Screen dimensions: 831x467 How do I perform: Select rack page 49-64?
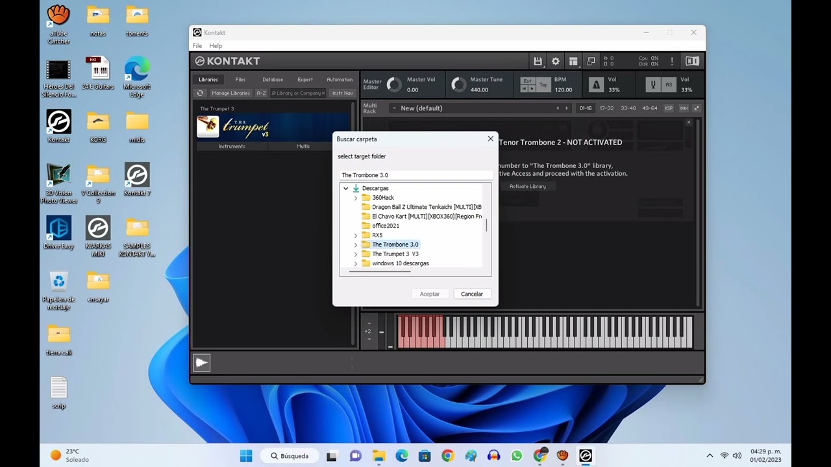pyautogui.click(x=650, y=108)
